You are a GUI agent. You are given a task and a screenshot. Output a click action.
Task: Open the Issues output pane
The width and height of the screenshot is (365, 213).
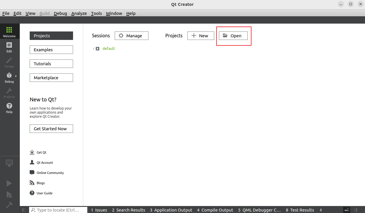[x=99, y=210]
